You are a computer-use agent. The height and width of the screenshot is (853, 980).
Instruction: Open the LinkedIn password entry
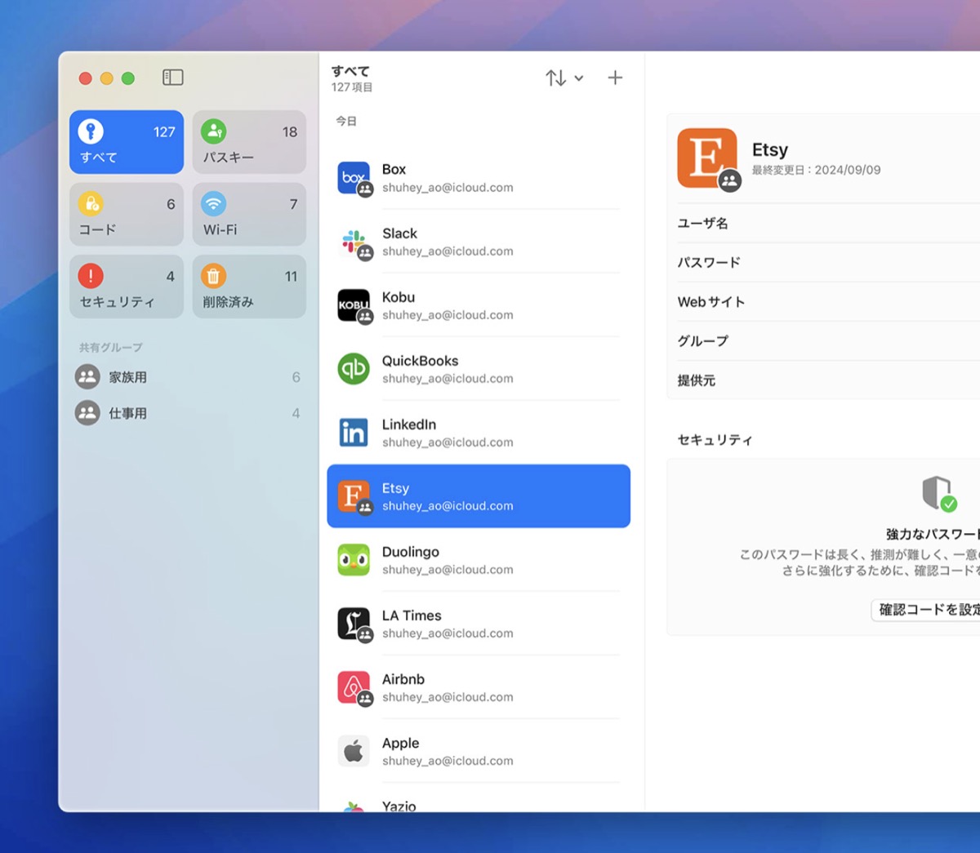pos(478,433)
